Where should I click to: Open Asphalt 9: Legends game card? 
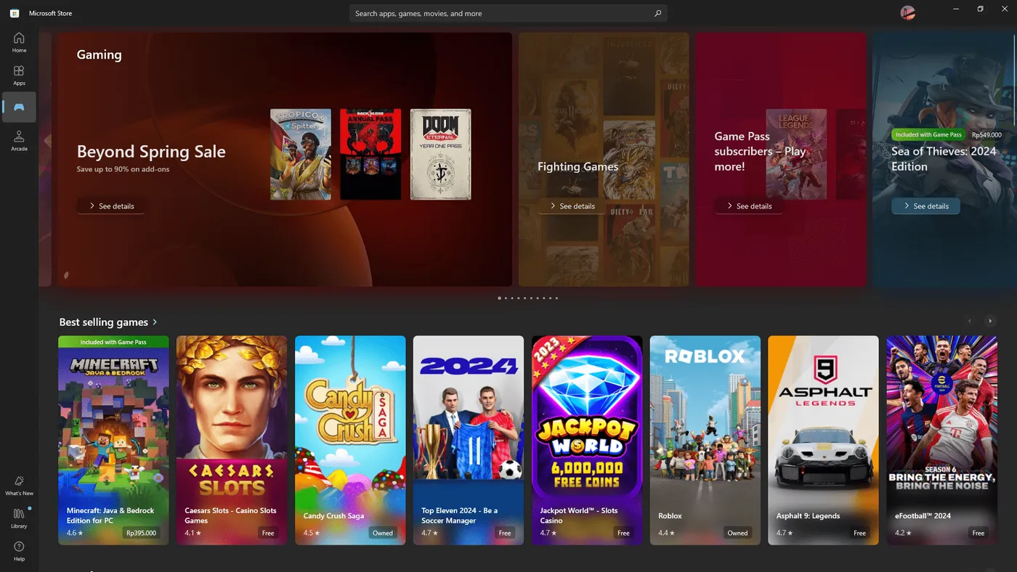point(823,440)
